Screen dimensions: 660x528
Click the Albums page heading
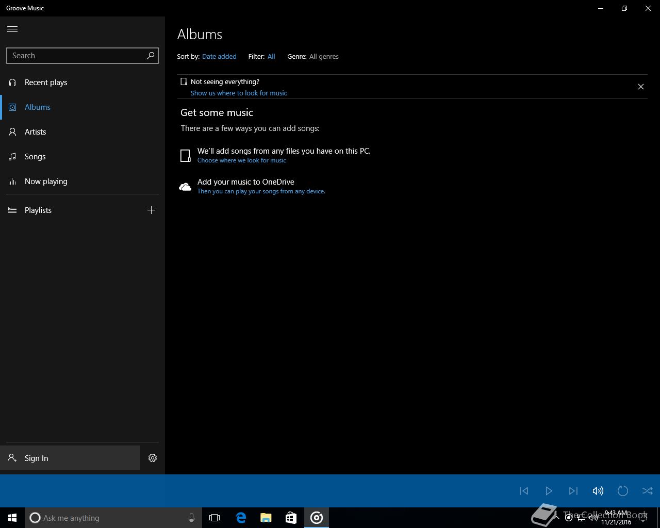pyautogui.click(x=200, y=35)
